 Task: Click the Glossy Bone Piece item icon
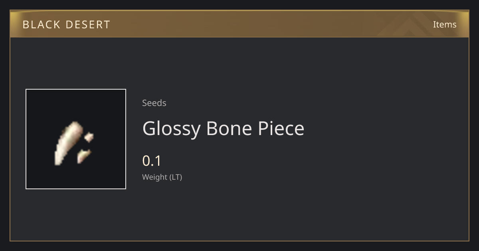76,139
